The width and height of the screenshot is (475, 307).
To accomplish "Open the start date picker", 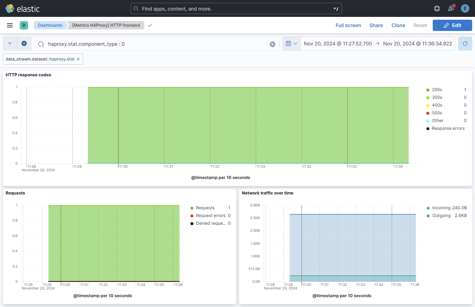I will (337, 43).
